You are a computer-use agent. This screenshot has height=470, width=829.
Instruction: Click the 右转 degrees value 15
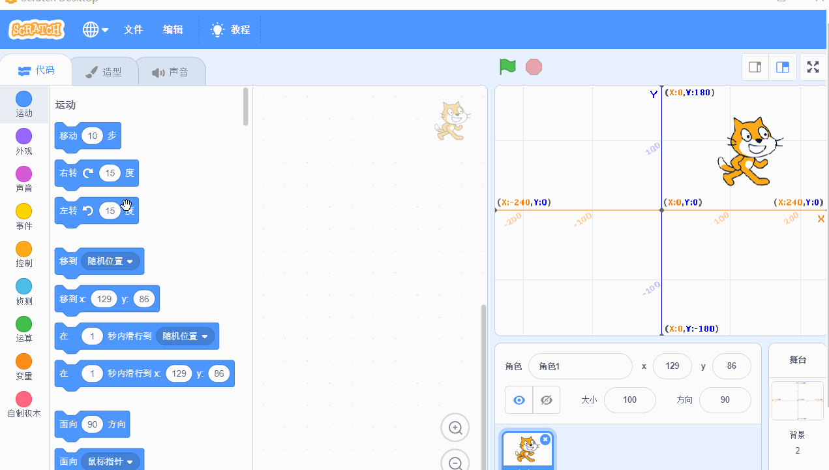110,173
